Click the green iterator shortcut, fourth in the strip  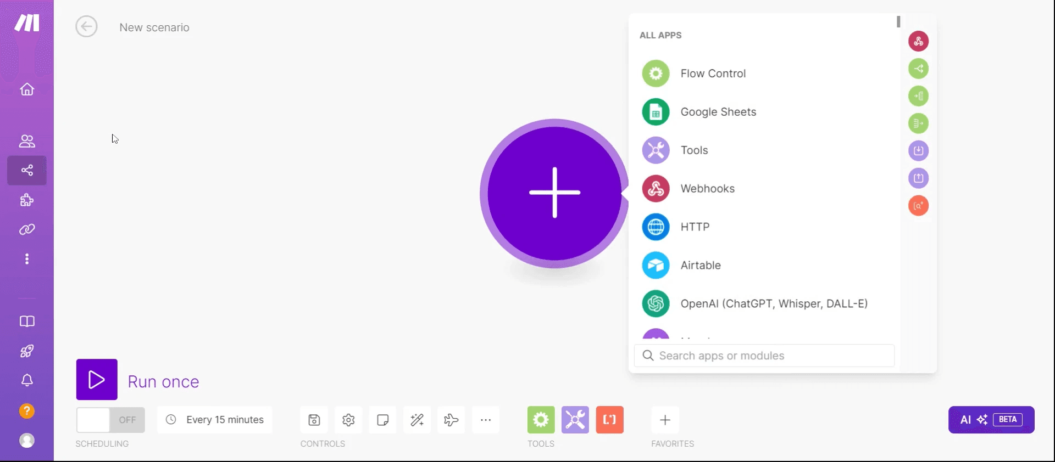tap(918, 123)
